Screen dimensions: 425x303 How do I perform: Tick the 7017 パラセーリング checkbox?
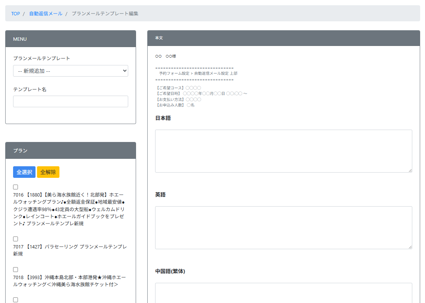tap(16, 239)
